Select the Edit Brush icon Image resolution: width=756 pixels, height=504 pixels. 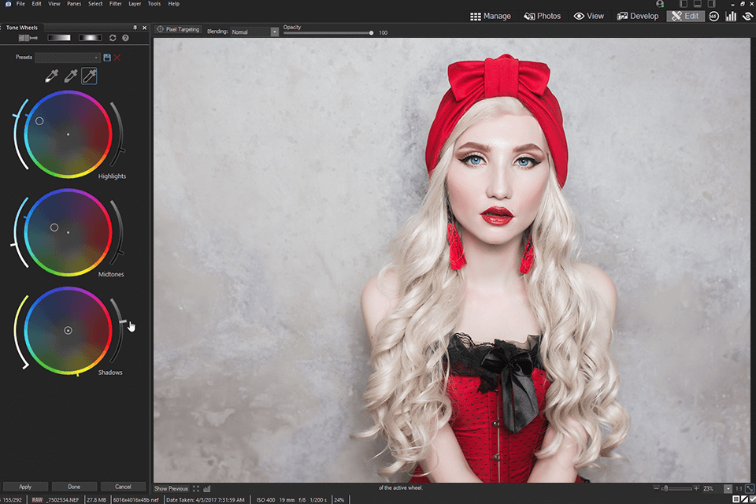(x=28, y=38)
